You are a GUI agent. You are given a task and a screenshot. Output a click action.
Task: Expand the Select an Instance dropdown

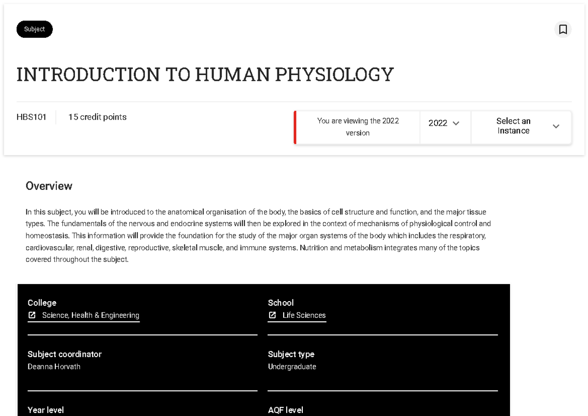click(x=521, y=126)
